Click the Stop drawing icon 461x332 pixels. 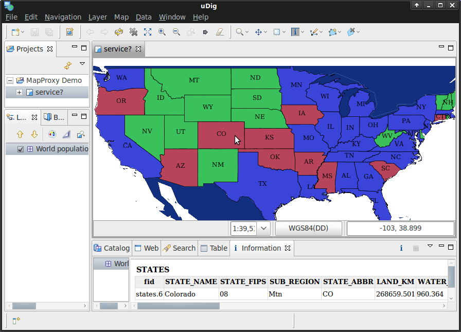pos(133,32)
